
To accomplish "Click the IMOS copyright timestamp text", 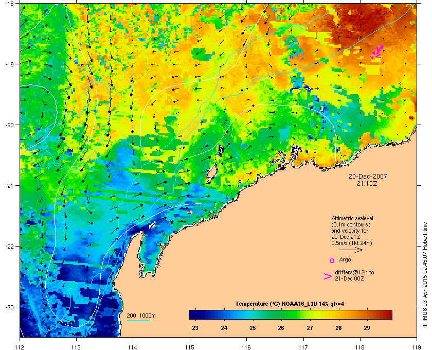I will tap(425, 276).
